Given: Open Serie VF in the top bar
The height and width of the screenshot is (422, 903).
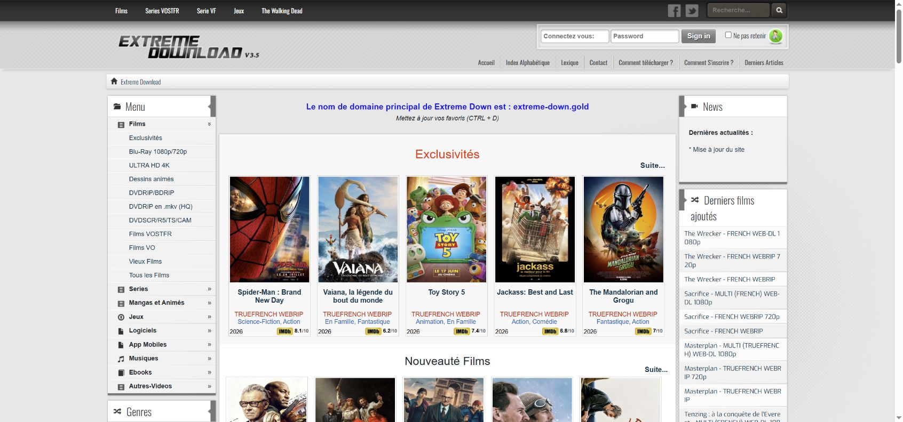Looking at the screenshot, I should coord(206,11).
